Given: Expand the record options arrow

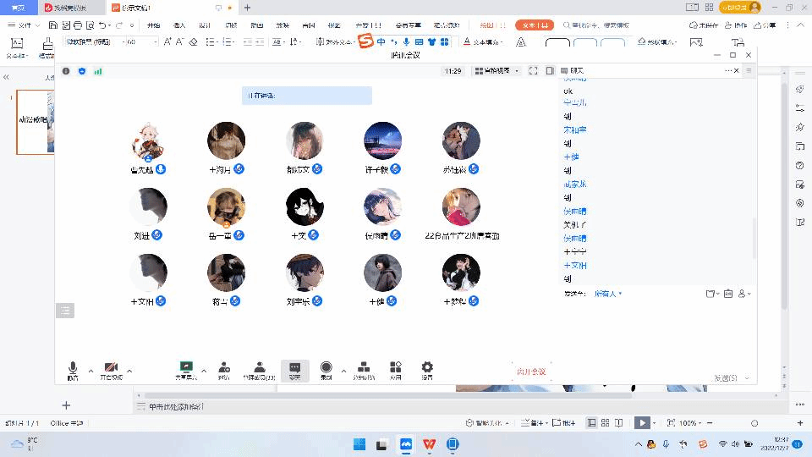Looking at the screenshot, I should 343,371.
